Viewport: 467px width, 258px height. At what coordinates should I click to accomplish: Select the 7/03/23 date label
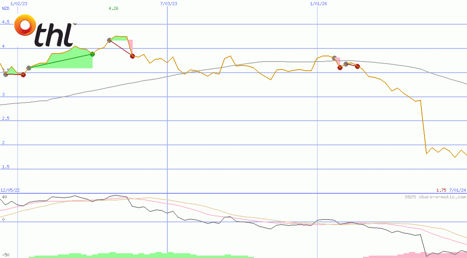[168, 4]
